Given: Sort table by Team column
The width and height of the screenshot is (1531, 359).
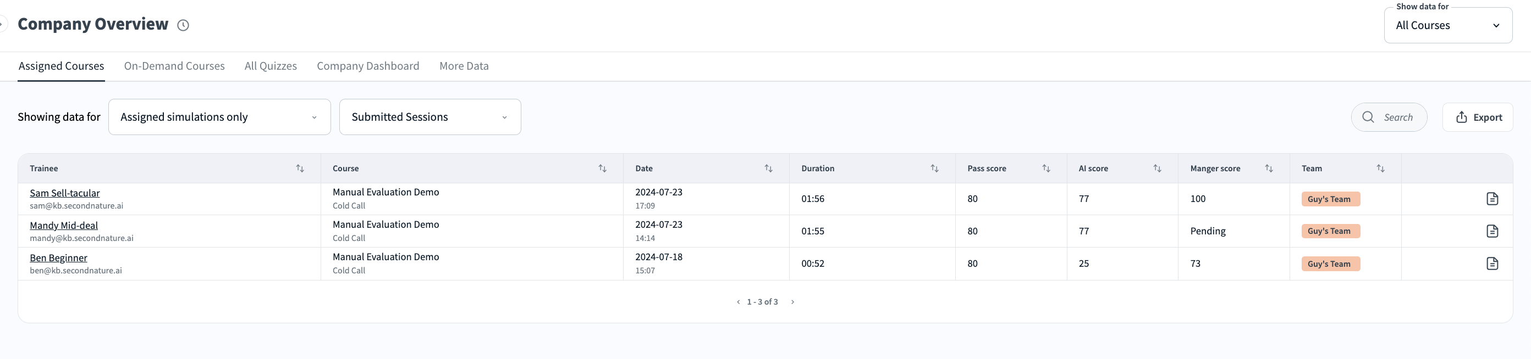Looking at the screenshot, I should [1380, 169].
